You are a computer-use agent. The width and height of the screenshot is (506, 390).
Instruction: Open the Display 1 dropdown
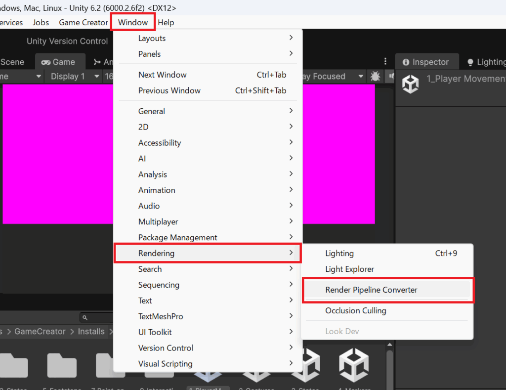[72, 77]
